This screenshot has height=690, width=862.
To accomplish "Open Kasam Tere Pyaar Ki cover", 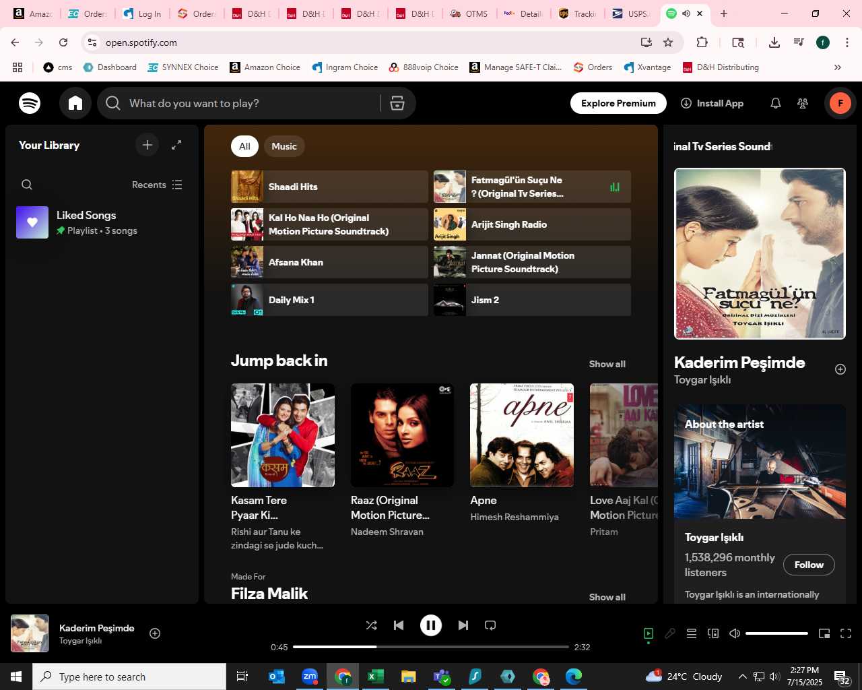I will pos(283,435).
